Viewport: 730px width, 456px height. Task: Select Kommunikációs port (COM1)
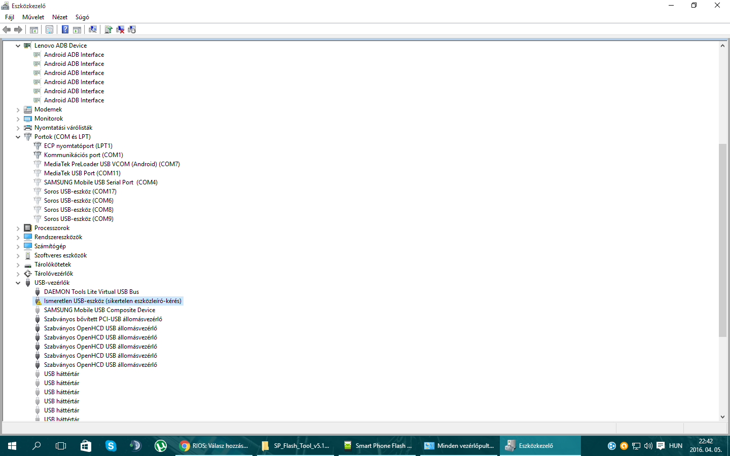pos(83,155)
